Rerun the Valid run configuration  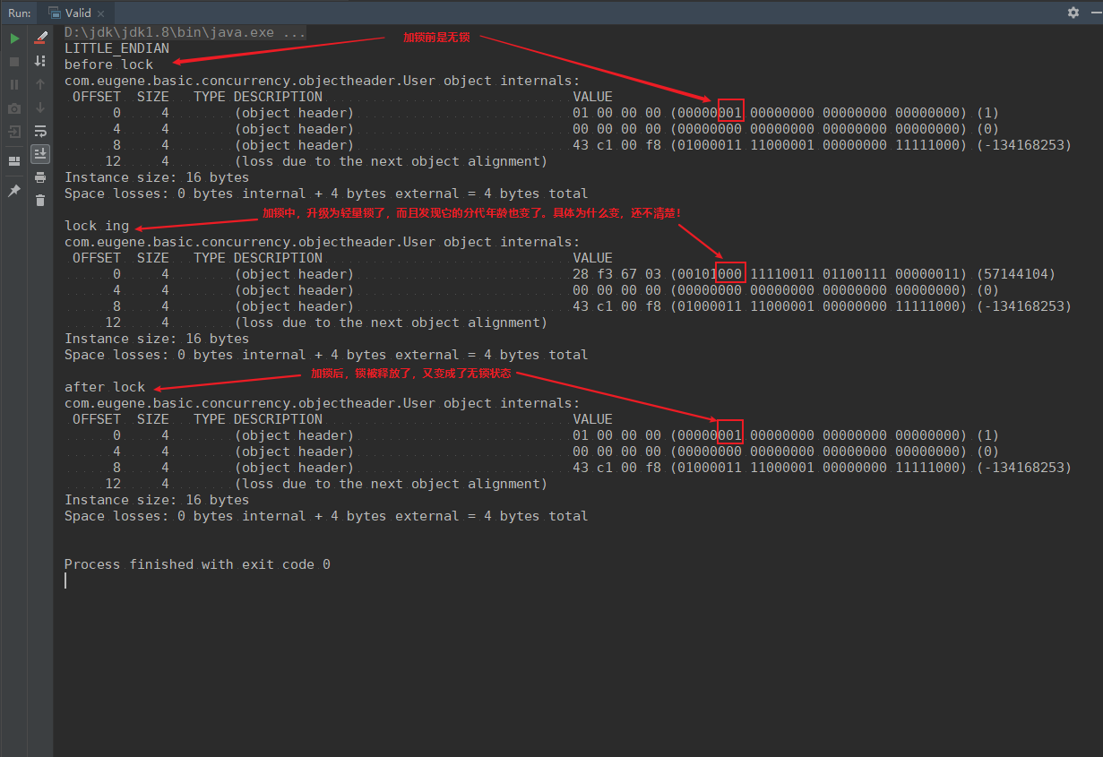14,39
